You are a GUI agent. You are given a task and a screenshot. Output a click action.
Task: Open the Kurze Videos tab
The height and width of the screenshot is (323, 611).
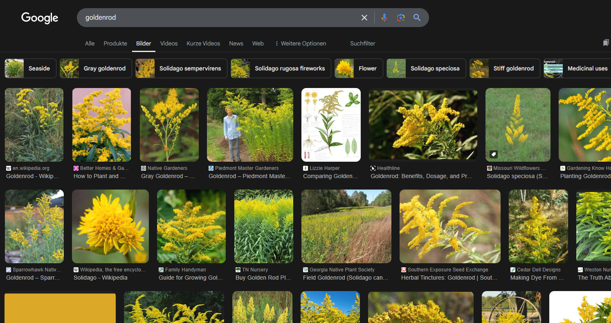click(x=203, y=43)
